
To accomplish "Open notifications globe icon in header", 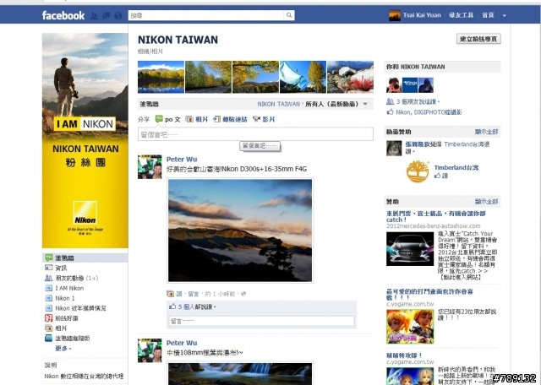I will tap(118, 15).
